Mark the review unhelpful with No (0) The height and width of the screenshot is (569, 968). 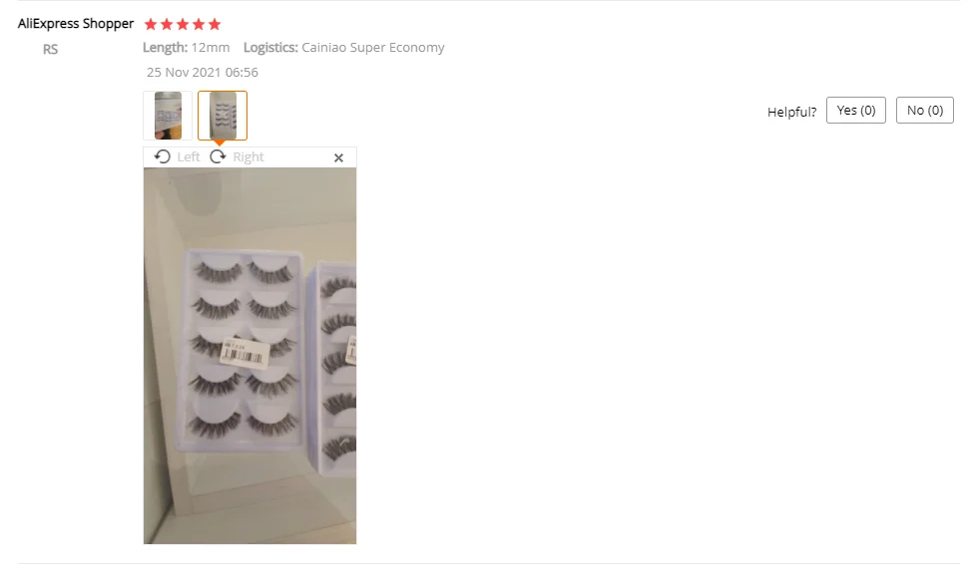coord(924,111)
